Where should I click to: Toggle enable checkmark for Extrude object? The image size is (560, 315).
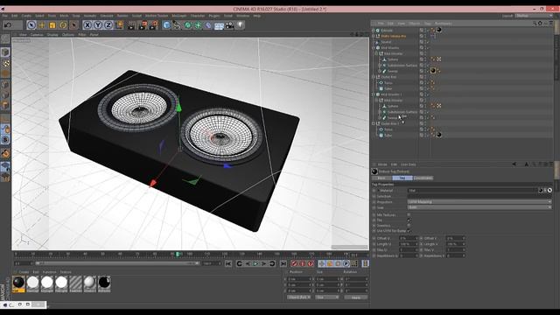(x=427, y=31)
